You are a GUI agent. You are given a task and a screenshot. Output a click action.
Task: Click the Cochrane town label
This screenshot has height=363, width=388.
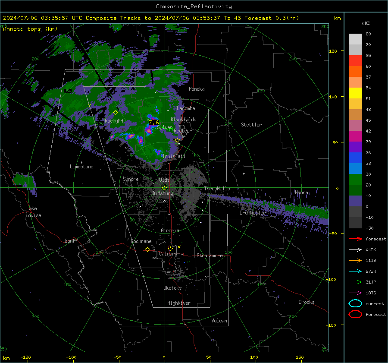(141, 241)
